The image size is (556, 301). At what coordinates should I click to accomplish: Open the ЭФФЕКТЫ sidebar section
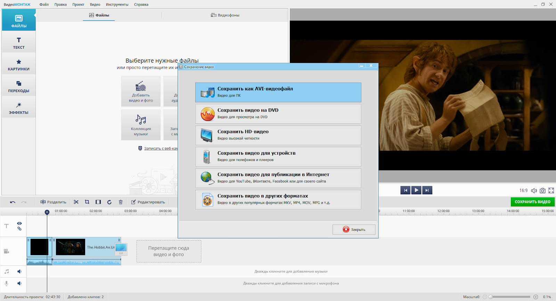19,107
